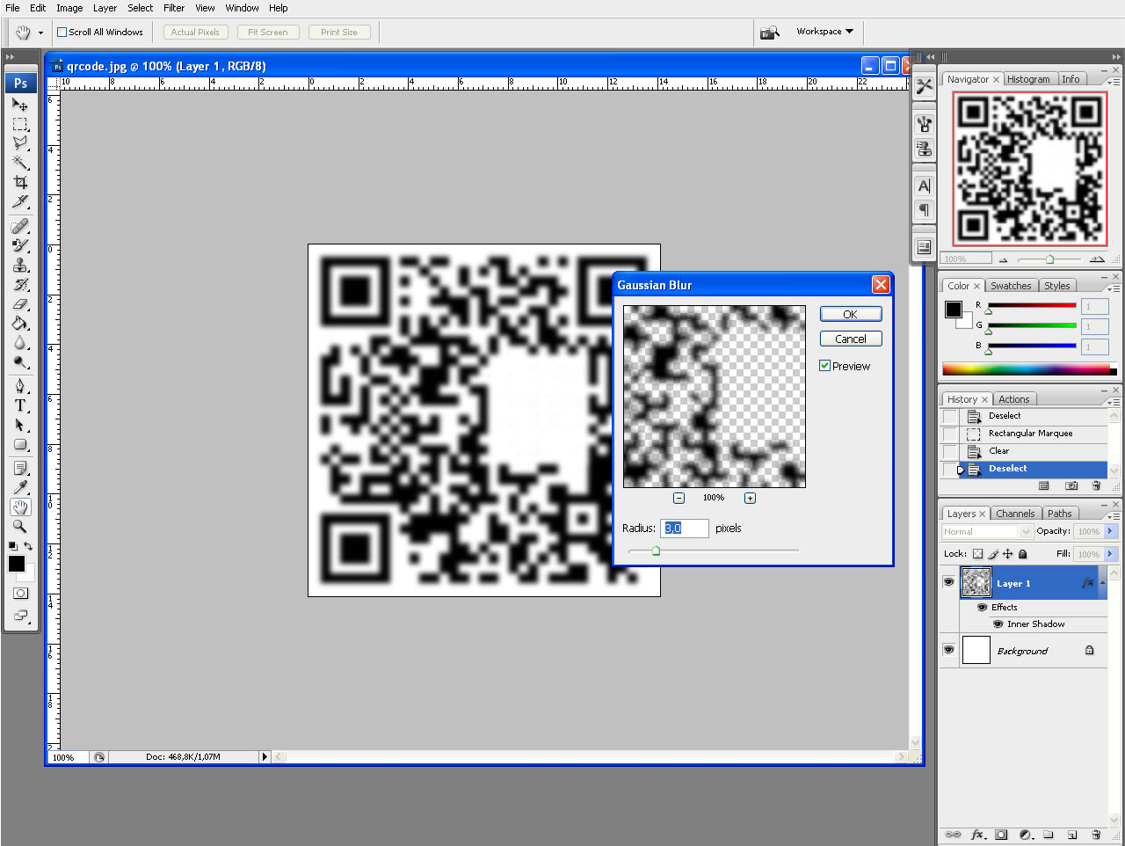Image resolution: width=1125 pixels, height=846 pixels.
Task: Swap foreground and background colors
Action: click(28, 546)
